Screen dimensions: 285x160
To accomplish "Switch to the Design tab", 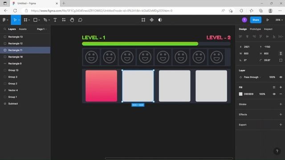I will click(x=243, y=29).
